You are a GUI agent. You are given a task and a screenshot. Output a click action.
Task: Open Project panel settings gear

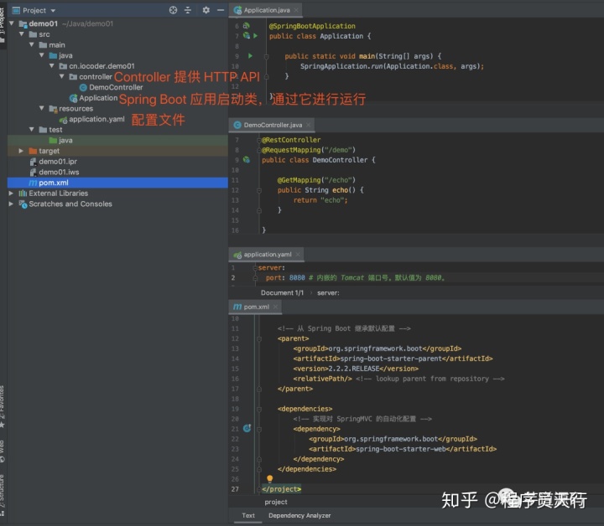206,10
